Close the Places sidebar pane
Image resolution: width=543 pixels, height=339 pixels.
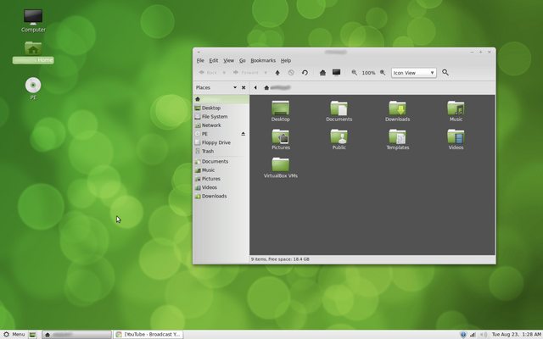tap(244, 87)
